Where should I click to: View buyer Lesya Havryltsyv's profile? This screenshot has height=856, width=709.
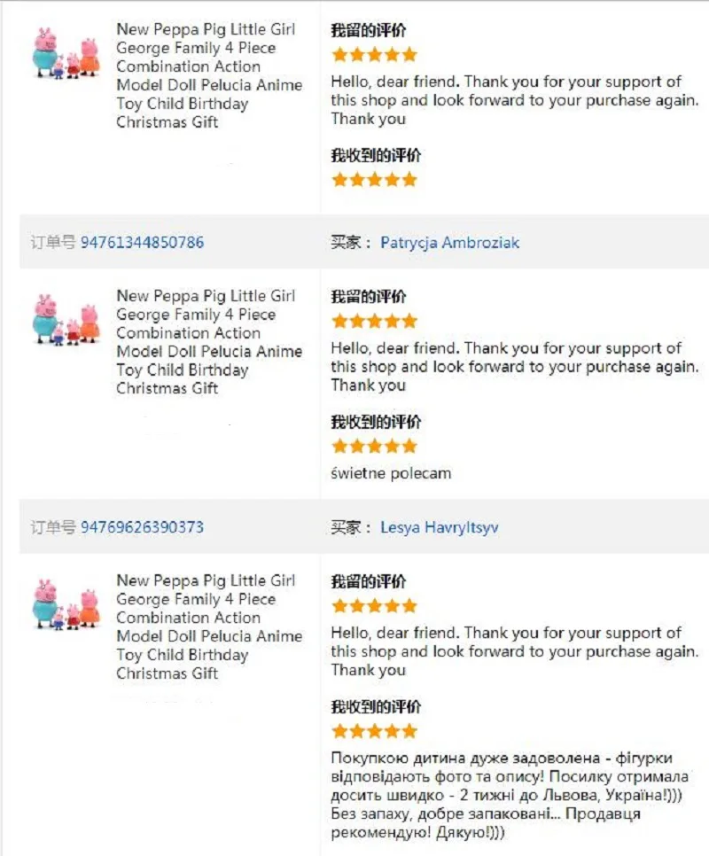[440, 527]
